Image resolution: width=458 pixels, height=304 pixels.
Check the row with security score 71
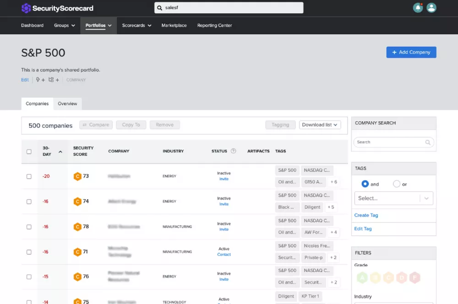pos(29,252)
